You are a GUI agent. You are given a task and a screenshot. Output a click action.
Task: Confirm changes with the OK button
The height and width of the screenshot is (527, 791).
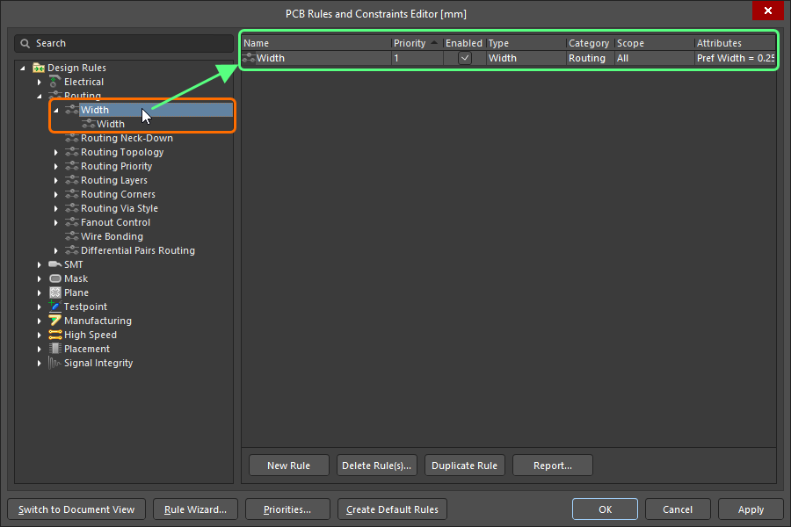point(605,509)
